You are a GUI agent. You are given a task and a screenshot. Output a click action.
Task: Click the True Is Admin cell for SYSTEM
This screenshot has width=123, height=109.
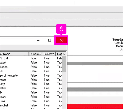tap(33, 58)
